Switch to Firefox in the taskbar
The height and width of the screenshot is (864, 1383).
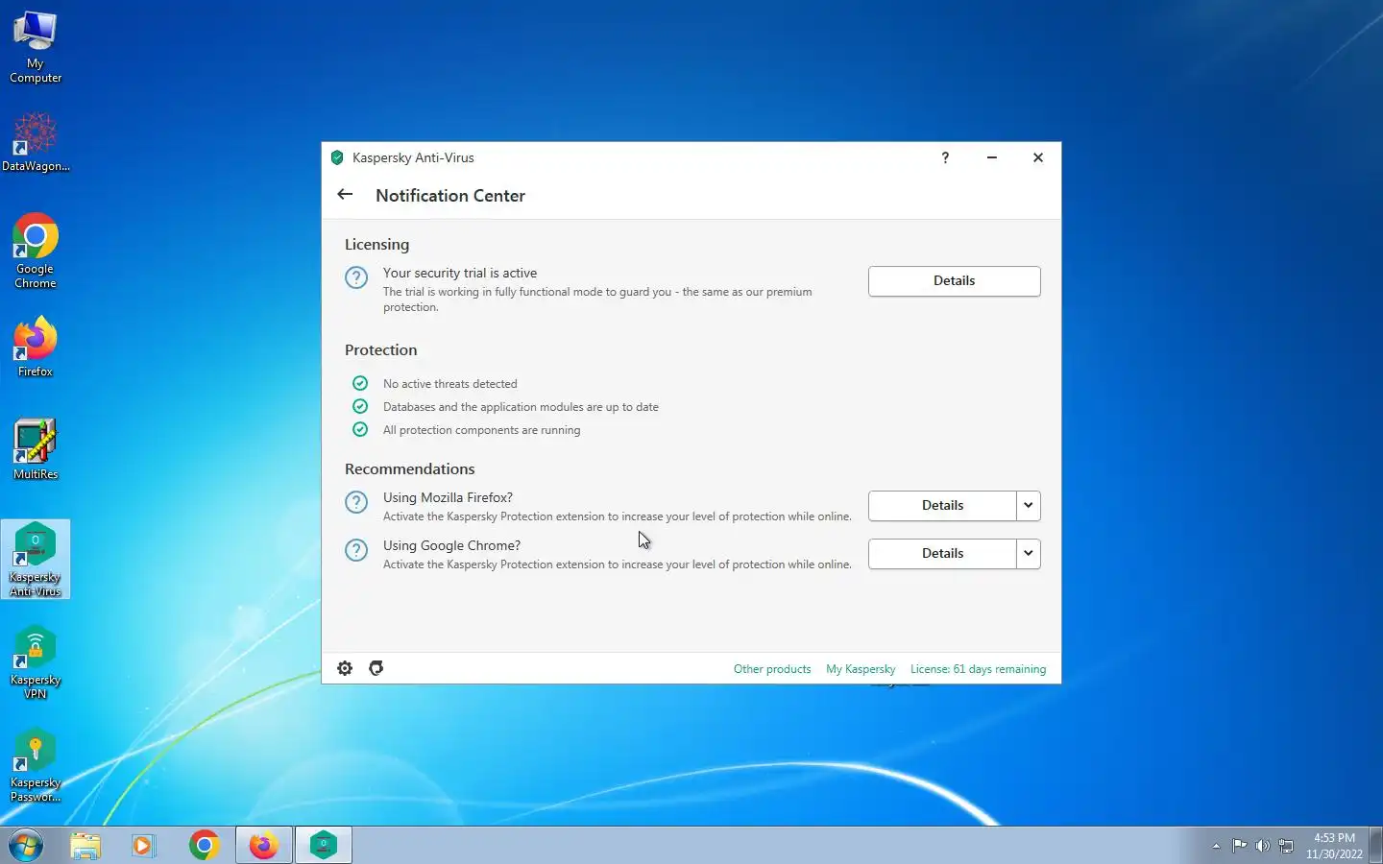point(264,846)
